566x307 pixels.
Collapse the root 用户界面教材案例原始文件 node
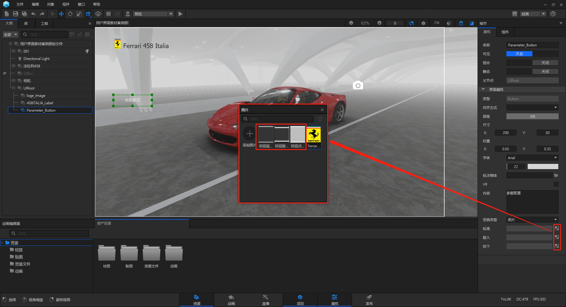click(x=10, y=44)
